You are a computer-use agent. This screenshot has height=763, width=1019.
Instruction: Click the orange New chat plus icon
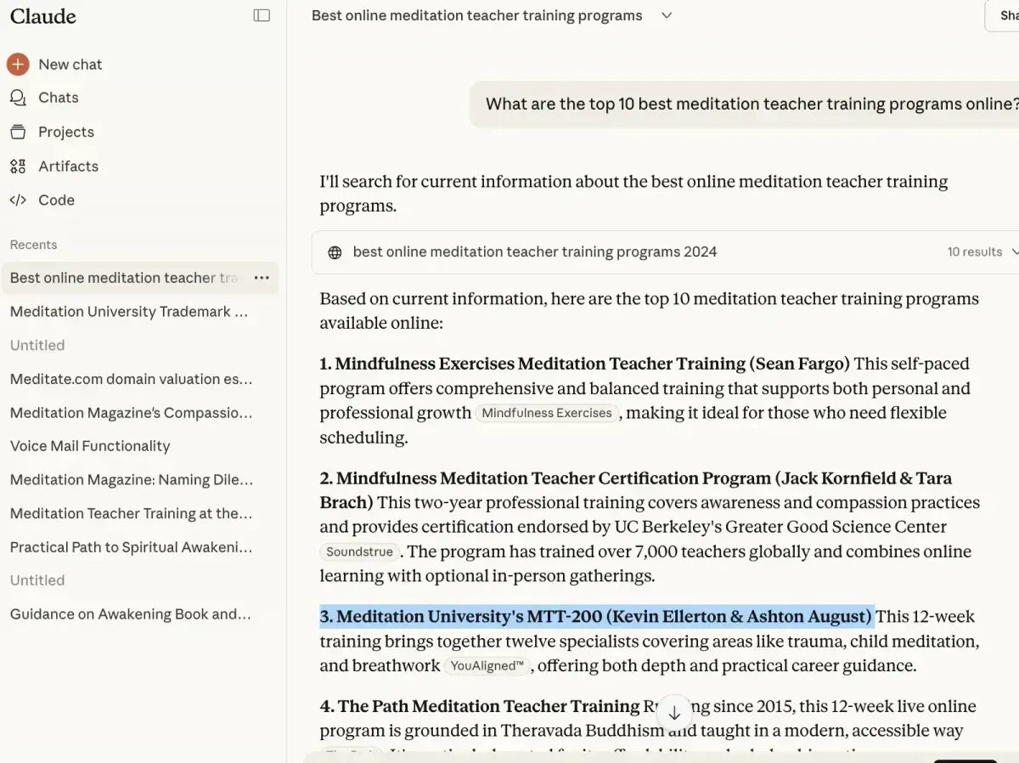pos(18,65)
